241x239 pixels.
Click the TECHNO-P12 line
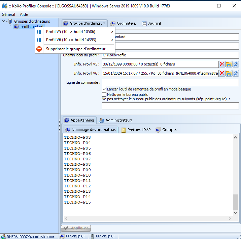click(77, 186)
